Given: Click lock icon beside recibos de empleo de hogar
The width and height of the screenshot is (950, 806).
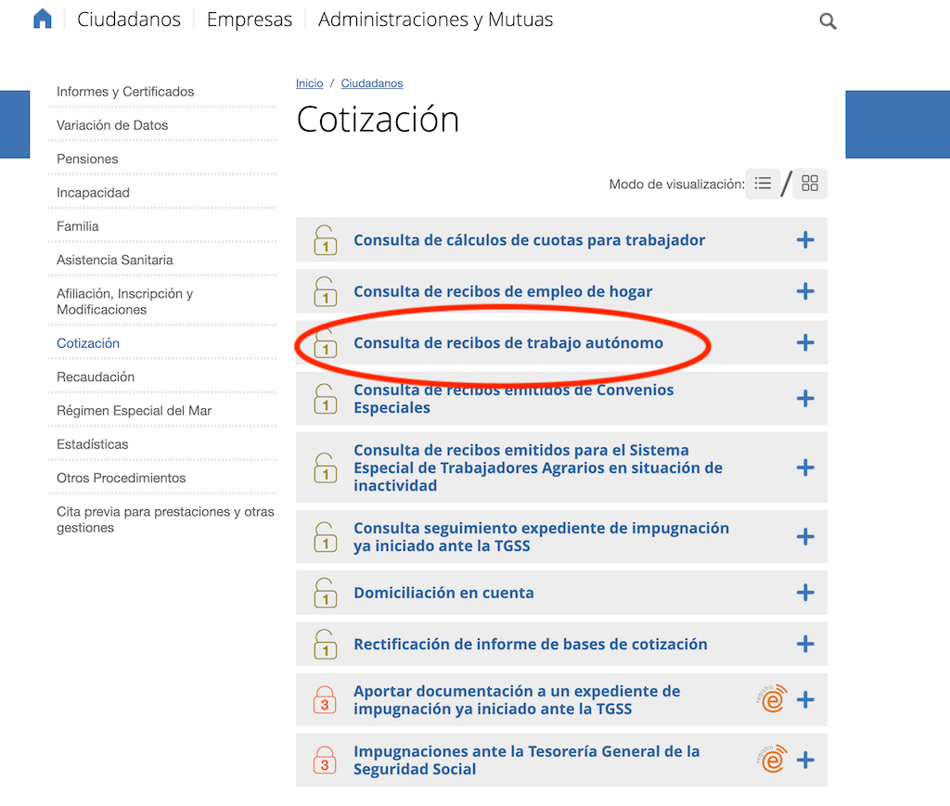Looking at the screenshot, I should pos(326,291).
